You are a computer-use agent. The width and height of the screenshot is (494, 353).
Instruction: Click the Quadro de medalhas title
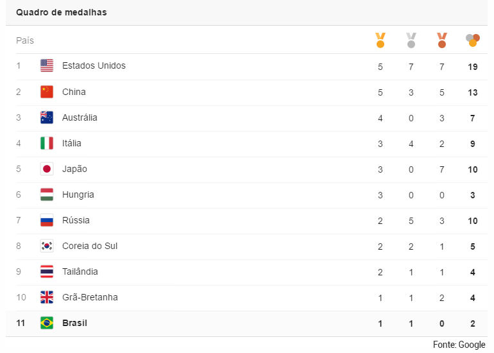pyautogui.click(x=62, y=12)
